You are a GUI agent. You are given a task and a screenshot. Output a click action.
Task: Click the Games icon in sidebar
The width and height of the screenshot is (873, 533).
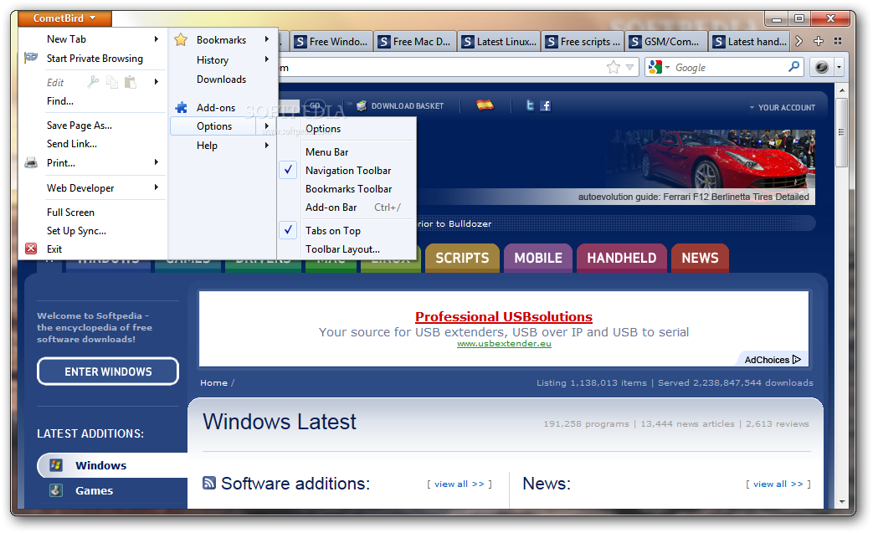[x=56, y=490]
